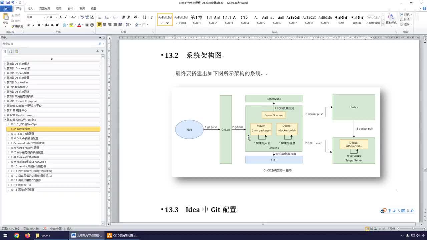Click 查找 (Find) in the editing group
The width and height of the screenshot is (427, 240).
point(406,15)
